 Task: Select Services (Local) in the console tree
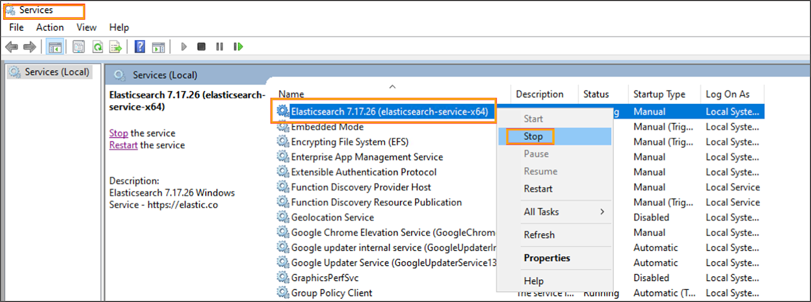tap(57, 72)
